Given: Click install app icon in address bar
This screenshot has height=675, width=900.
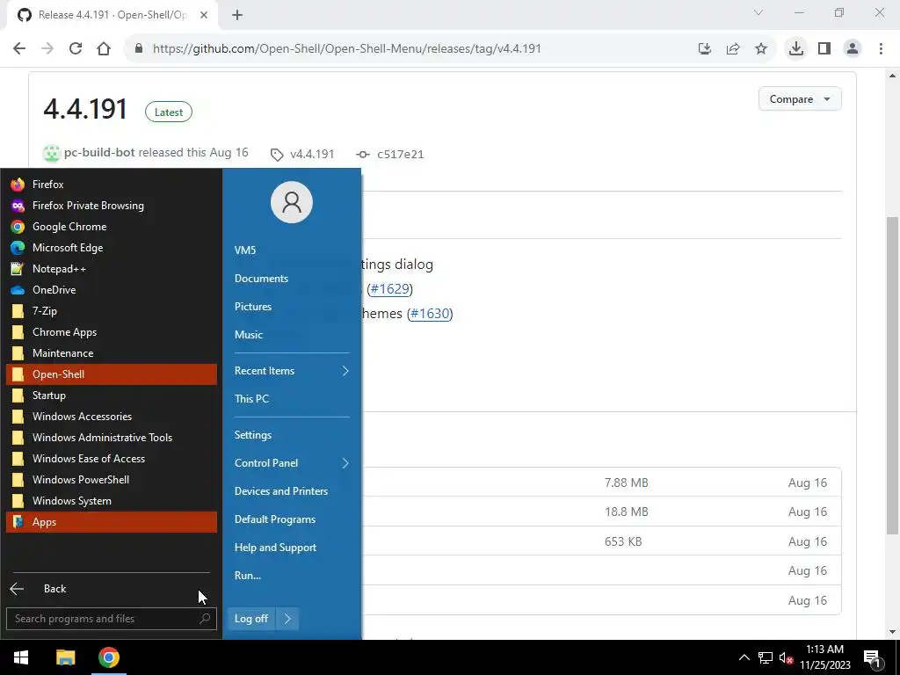Looking at the screenshot, I should (x=705, y=49).
